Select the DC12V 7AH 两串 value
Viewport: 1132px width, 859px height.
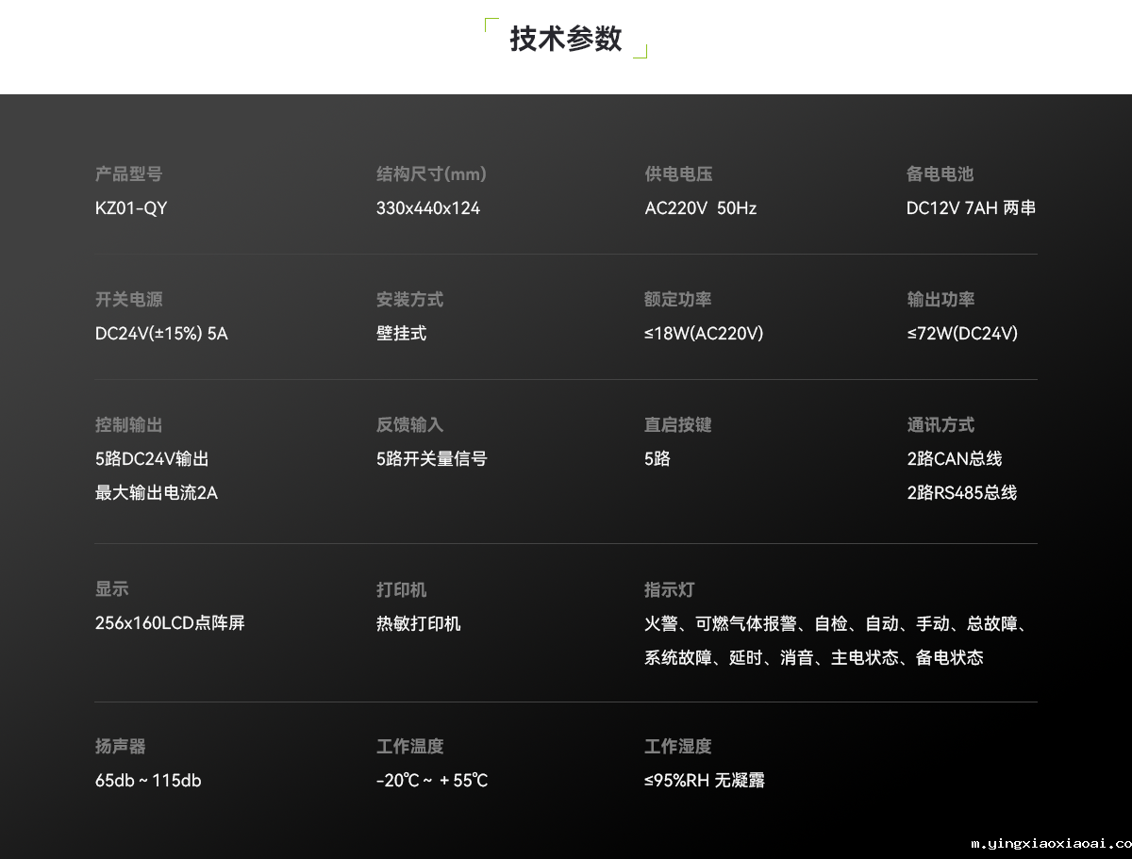click(x=972, y=208)
